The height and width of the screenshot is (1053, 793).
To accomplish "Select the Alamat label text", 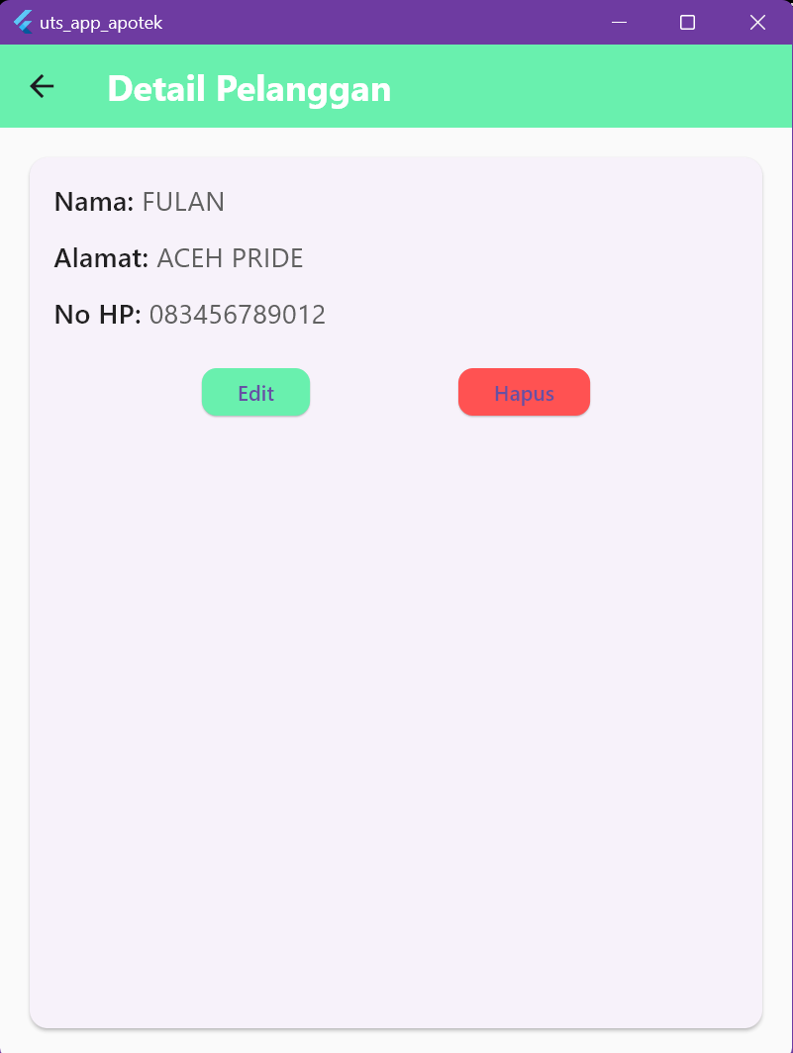I will tap(102, 258).
